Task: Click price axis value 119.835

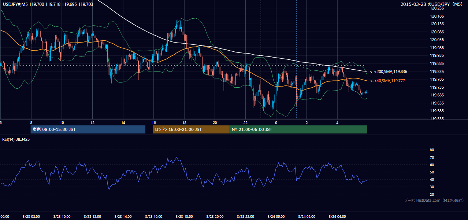Action: pos(437,71)
